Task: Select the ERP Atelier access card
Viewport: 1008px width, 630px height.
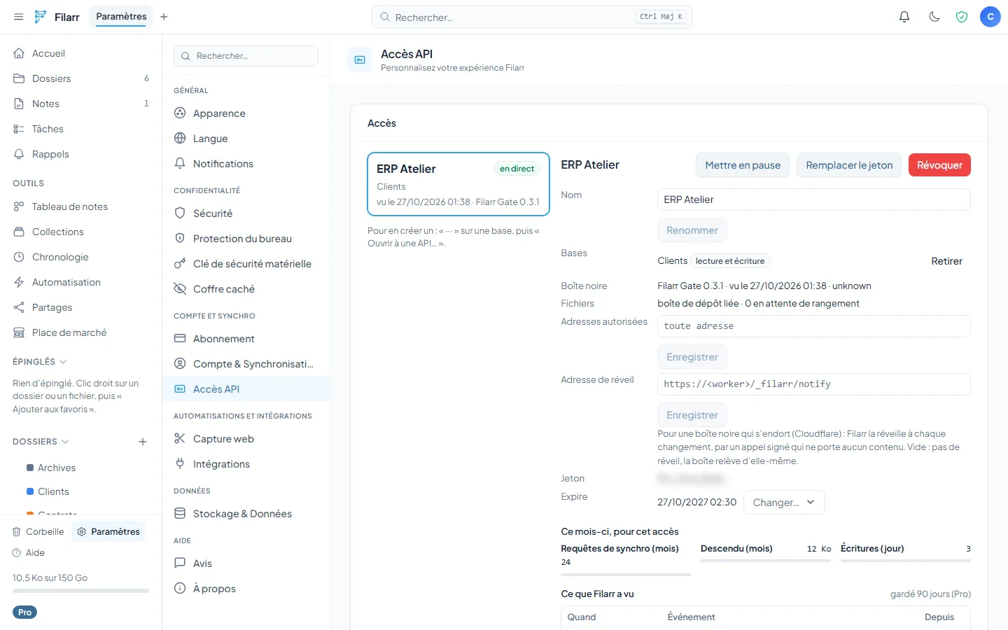Action: click(x=458, y=185)
